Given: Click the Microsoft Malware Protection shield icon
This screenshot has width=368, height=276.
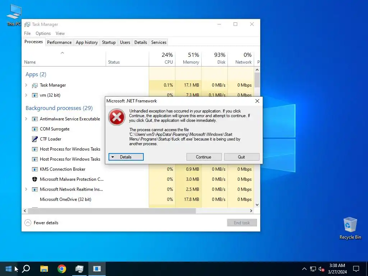Looking at the screenshot, I should tap(35, 179).
